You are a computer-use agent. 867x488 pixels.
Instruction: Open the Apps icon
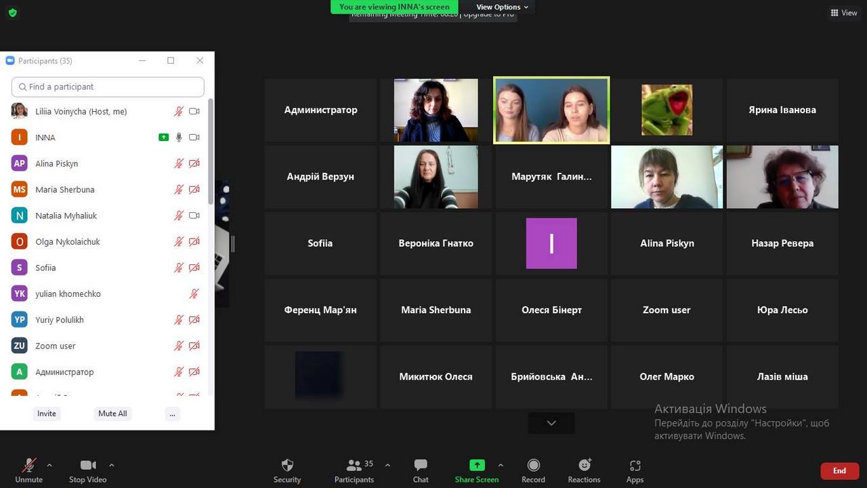(635, 465)
